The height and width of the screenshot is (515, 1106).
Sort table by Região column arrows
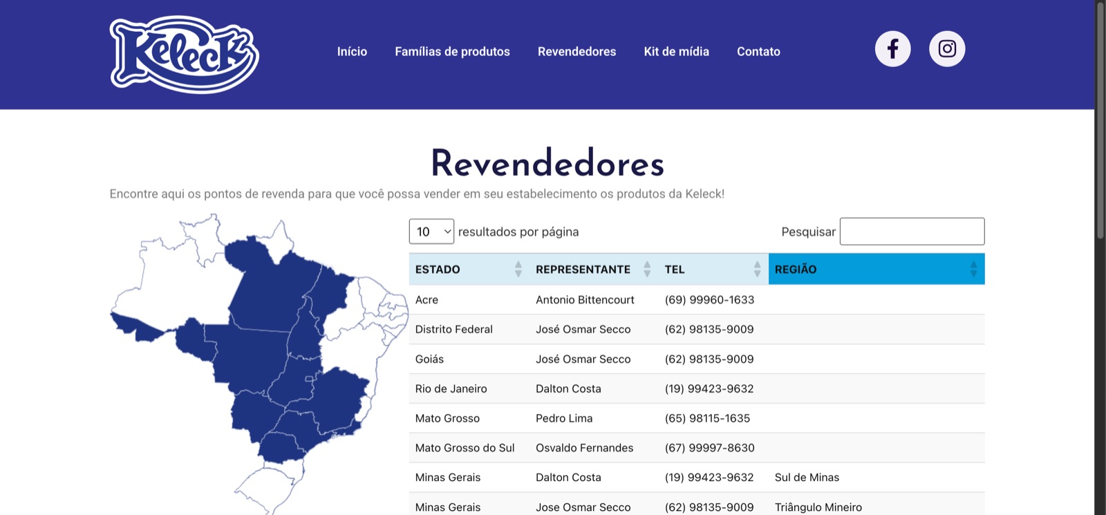(x=973, y=269)
